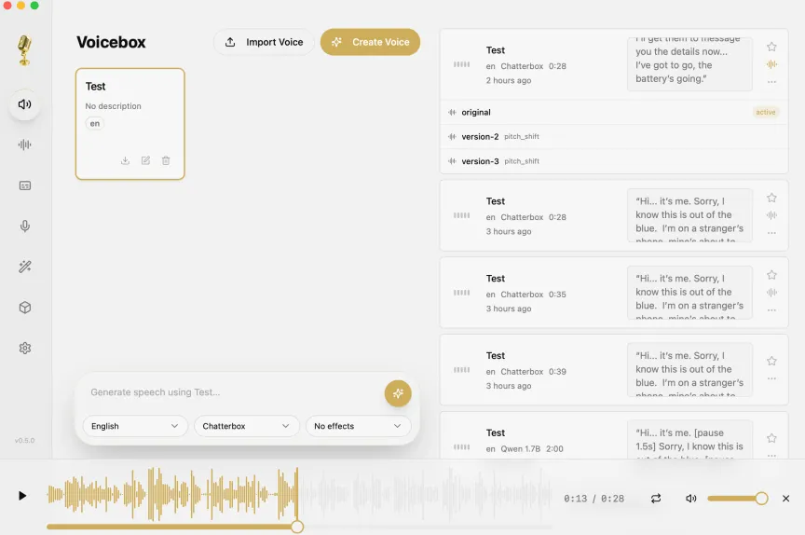The height and width of the screenshot is (535, 805).
Task: Open more options for the 2 hours ago generation
Action: point(771,82)
